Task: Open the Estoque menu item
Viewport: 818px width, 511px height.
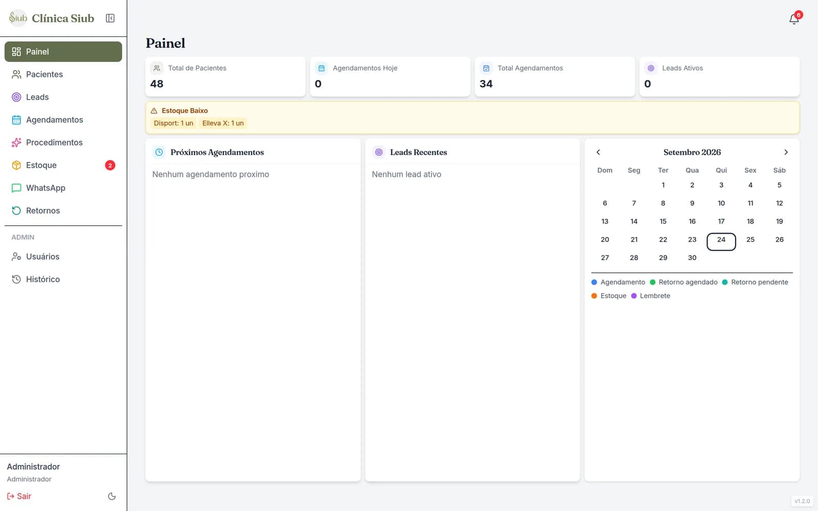Action: [63, 166]
